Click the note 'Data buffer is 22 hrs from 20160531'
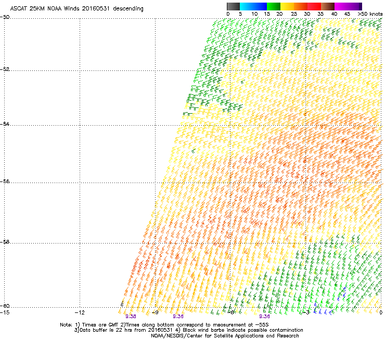The image size is (385, 339). 126,330
